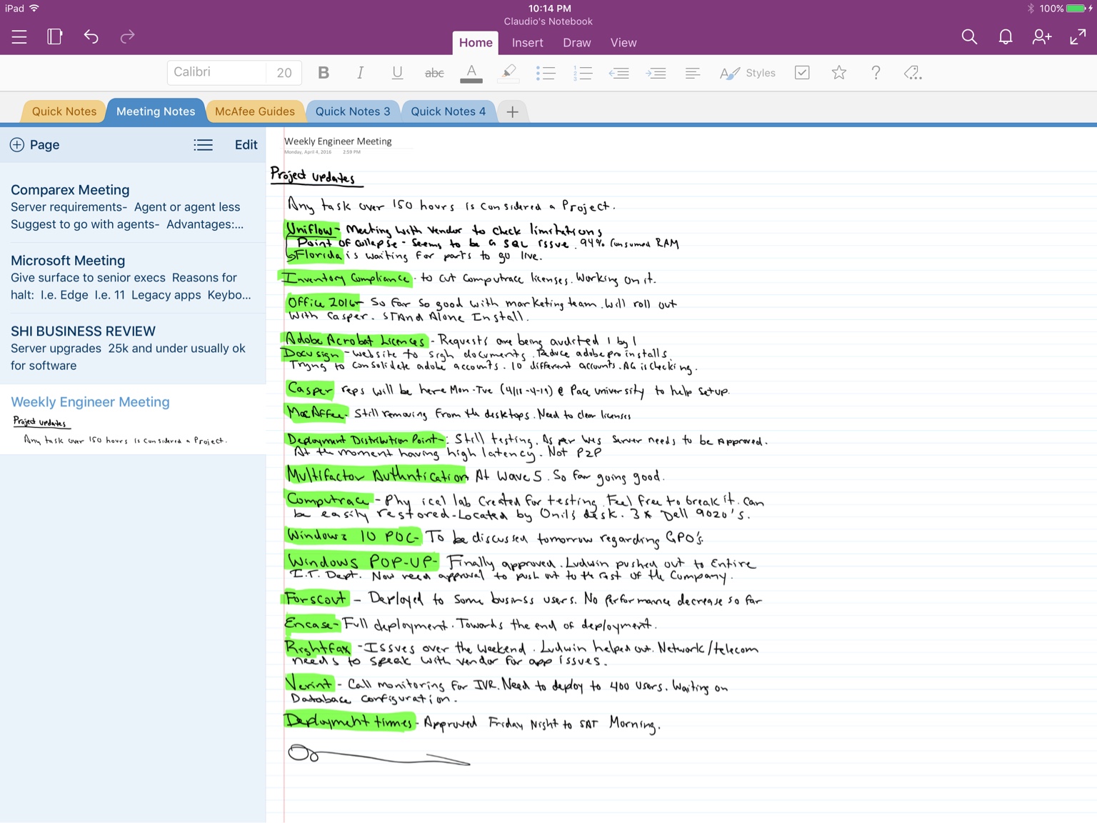The width and height of the screenshot is (1097, 823).
Task: Toggle the page list view icon
Action: [204, 145]
